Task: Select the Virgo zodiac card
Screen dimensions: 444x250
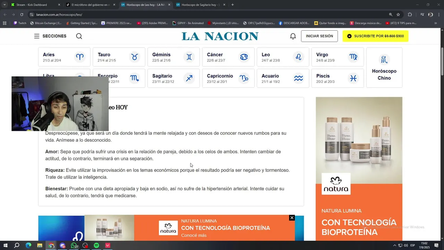Action: pyautogui.click(x=338, y=57)
